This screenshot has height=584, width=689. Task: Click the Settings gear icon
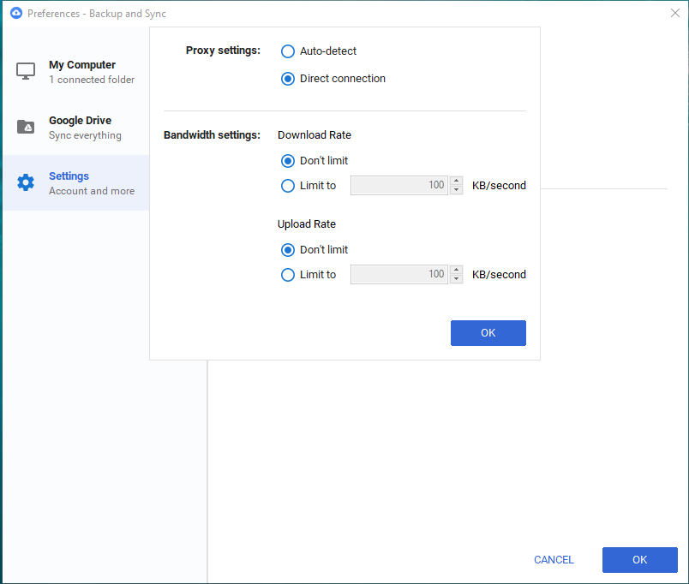26,182
